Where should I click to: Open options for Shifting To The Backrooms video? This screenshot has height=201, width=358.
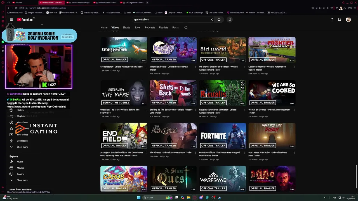pos(195,110)
